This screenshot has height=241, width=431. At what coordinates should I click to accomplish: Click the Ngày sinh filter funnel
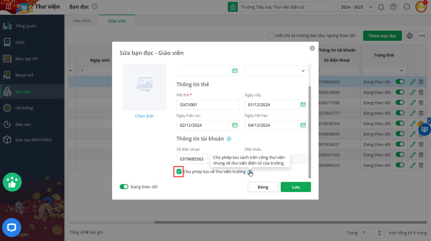pyautogui.click(x=82, y=70)
